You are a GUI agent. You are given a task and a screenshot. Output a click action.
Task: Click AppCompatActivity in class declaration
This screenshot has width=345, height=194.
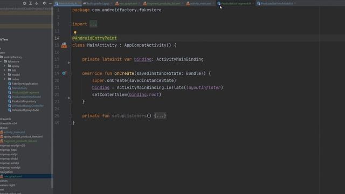[x=145, y=45]
